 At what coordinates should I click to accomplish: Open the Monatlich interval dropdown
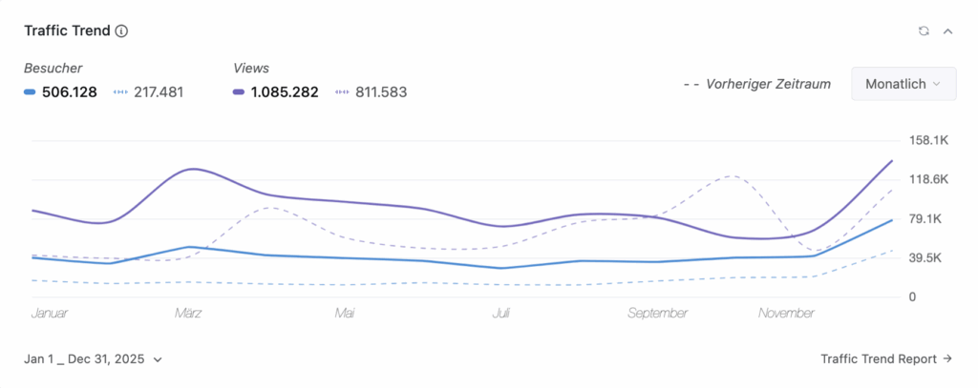tap(903, 84)
